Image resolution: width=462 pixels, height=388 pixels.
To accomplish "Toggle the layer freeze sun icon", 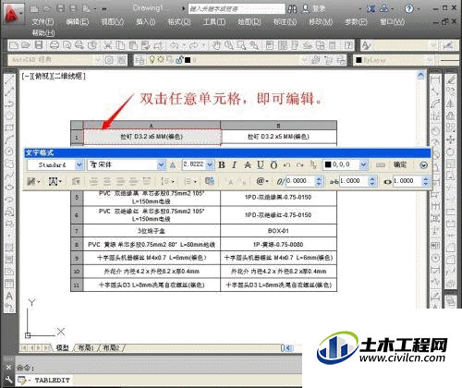I will click(161, 59).
